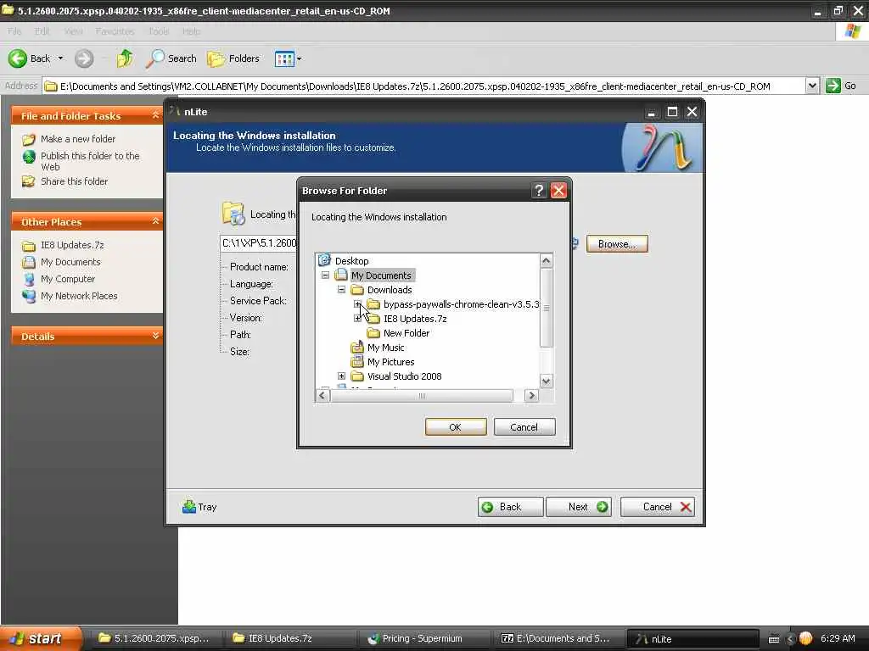Expand bypass-paywalls-chrome-clean folder node
Image resolution: width=869 pixels, height=651 pixels.
click(x=357, y=304)
